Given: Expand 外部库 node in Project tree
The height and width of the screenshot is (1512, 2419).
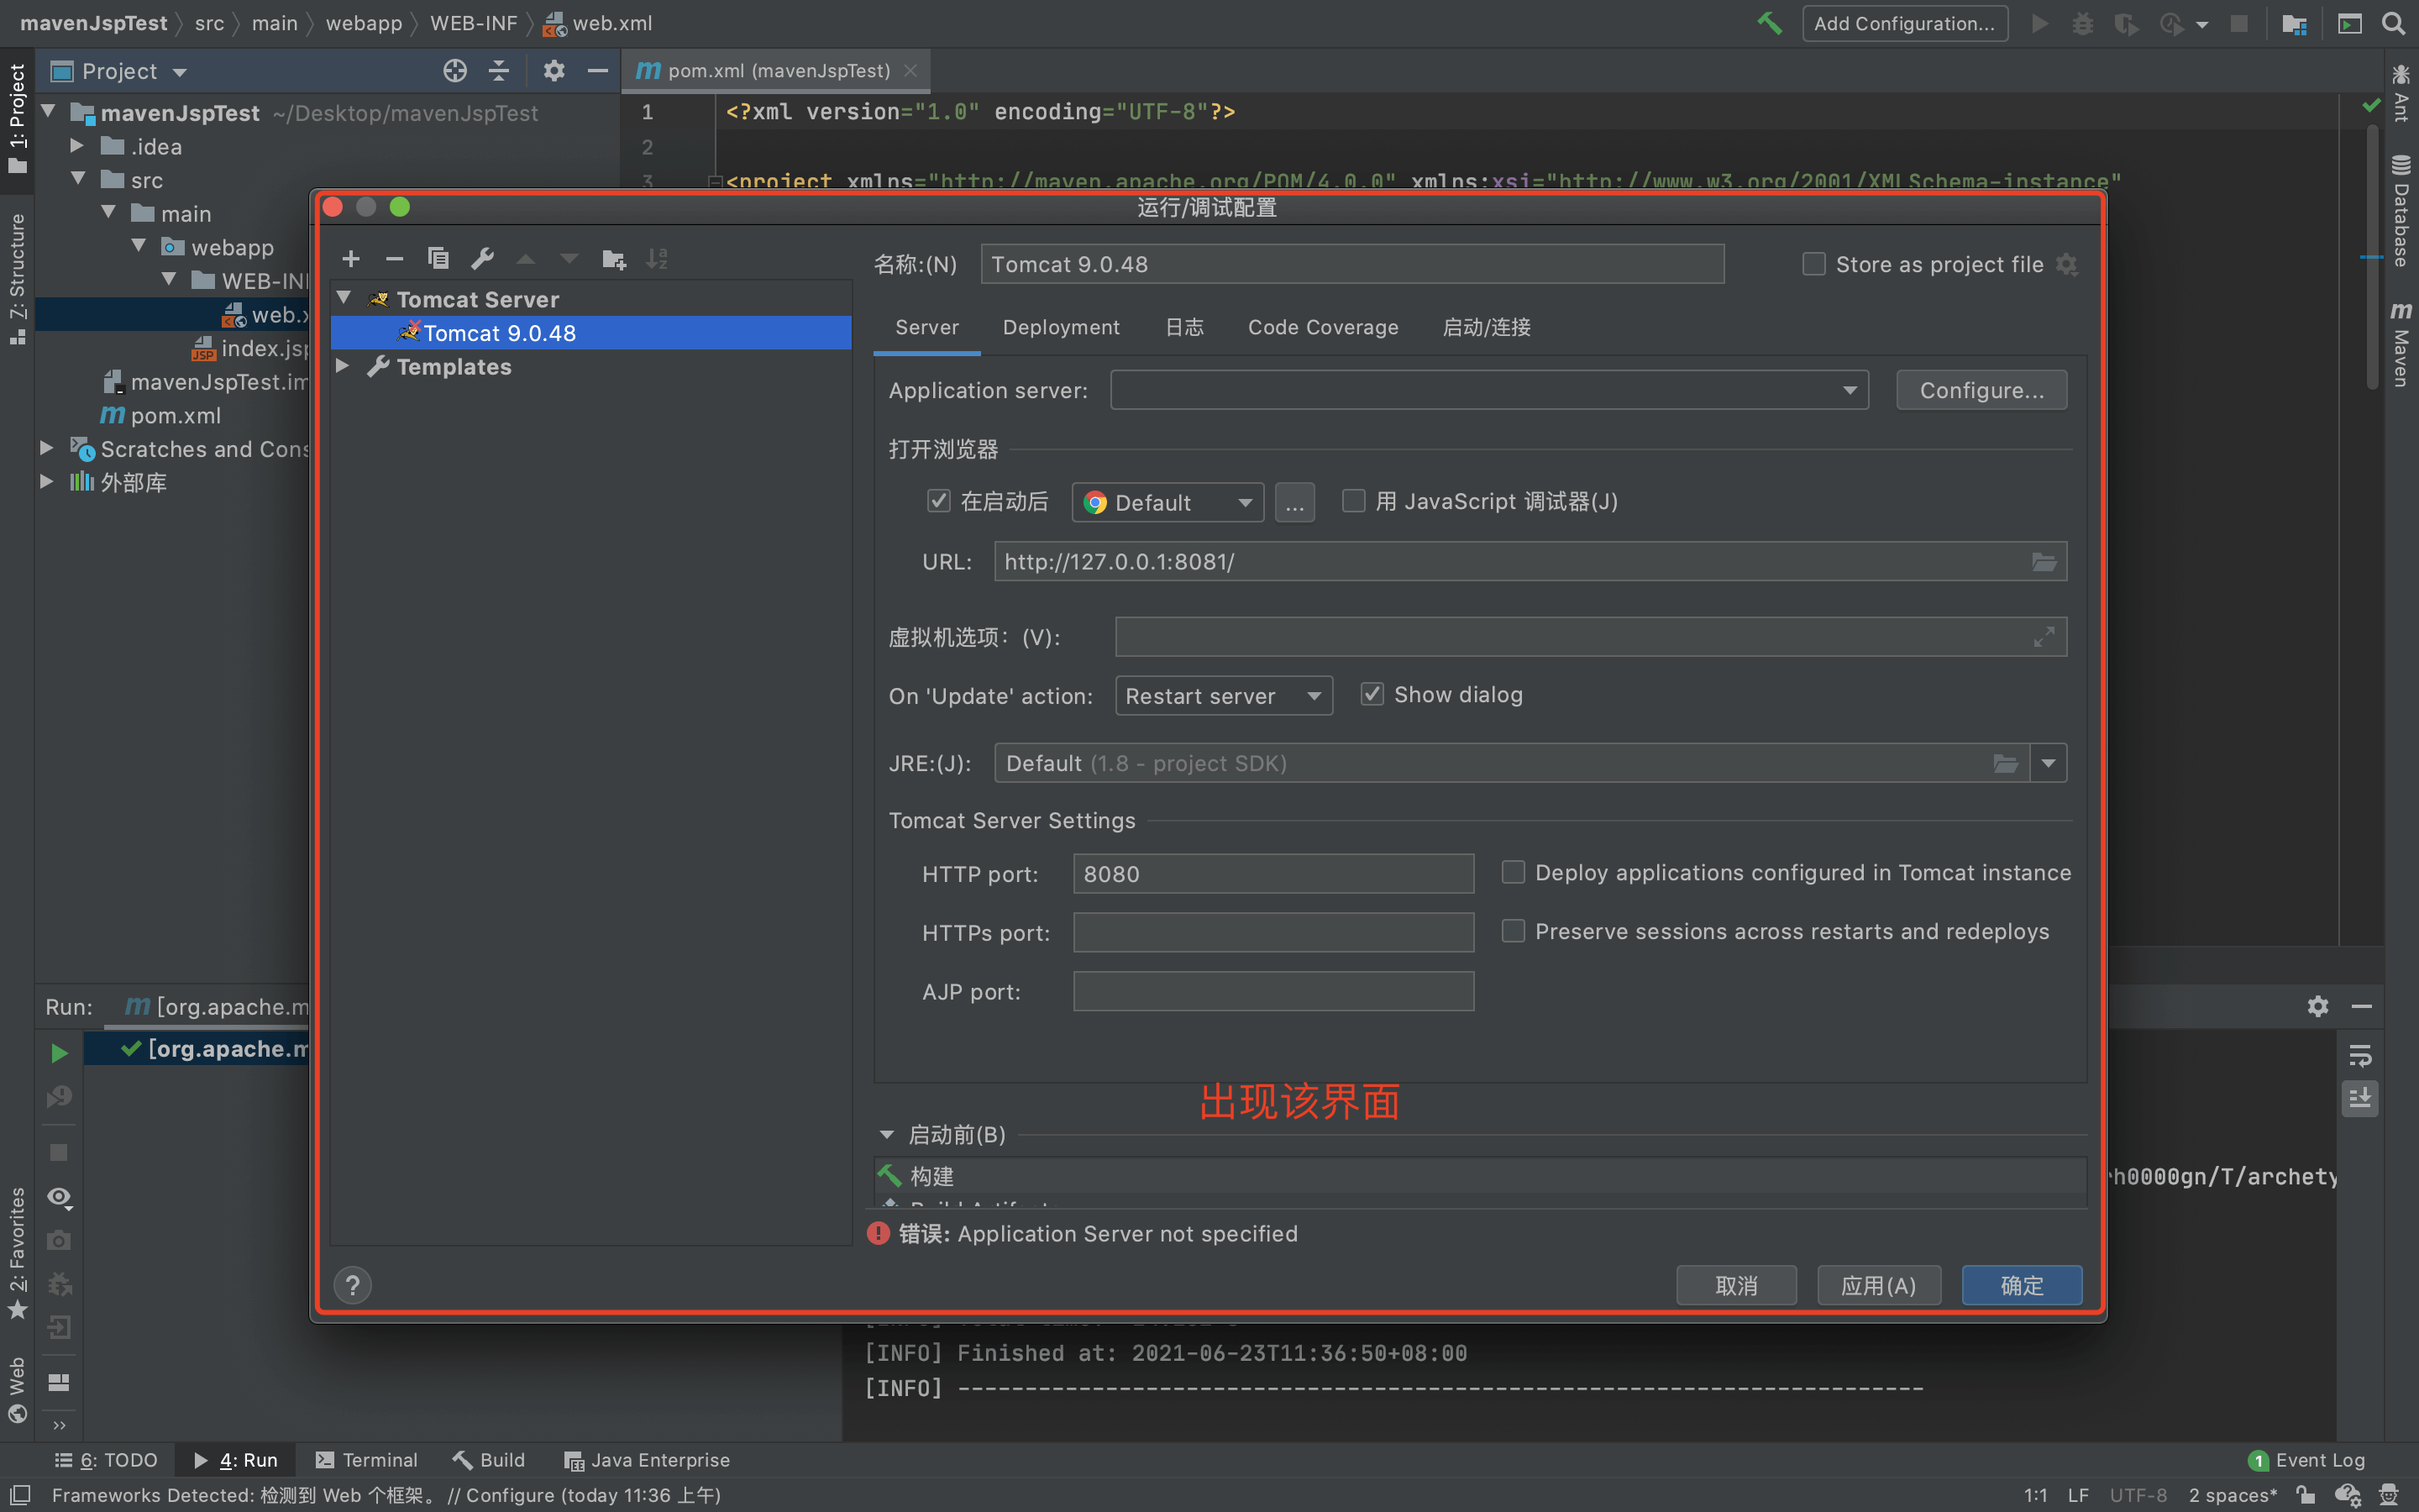Looking at the screenshot, I should click(46, 482).
